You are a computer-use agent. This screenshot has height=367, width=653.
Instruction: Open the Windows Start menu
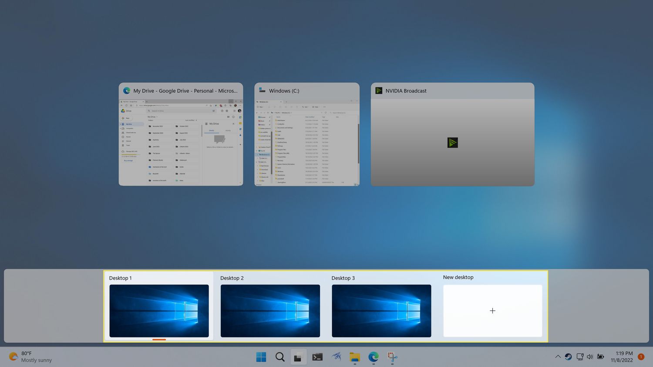click(x=261, y=357)
